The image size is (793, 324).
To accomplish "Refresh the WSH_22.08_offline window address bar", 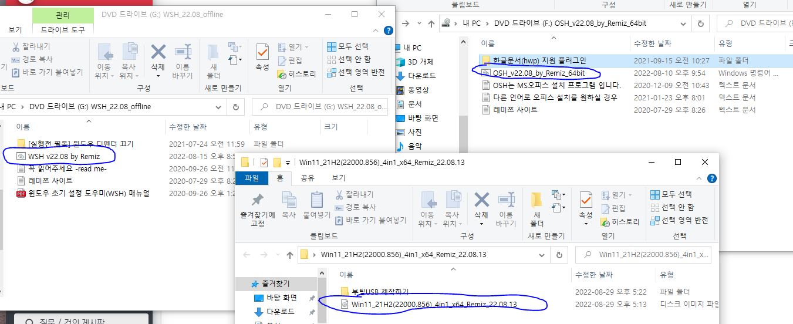I will tap(235, 107).
